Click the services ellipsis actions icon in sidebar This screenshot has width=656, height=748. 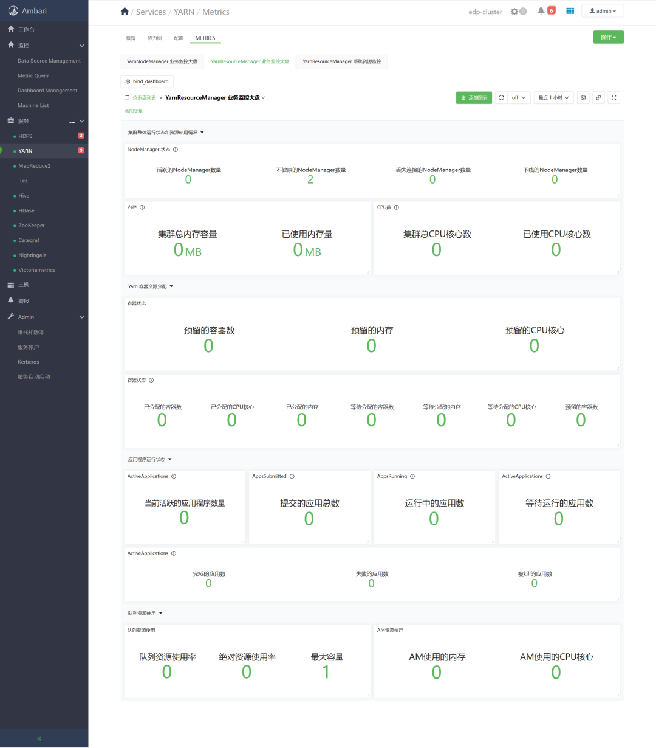click(72, 122)
